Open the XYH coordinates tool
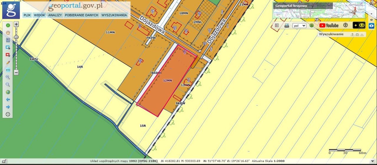377x165 pixels. [8, 70]
